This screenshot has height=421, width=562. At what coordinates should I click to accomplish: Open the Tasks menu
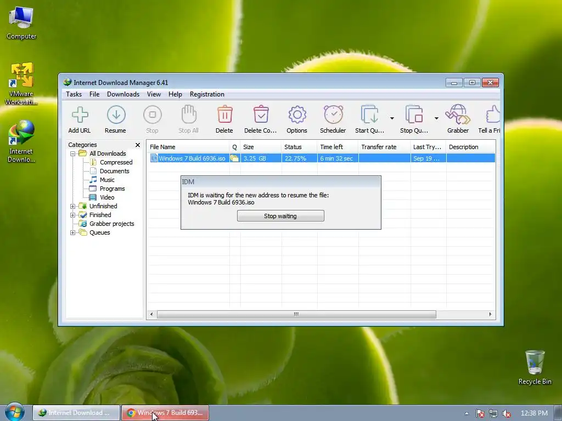click(x=74, y=94)
